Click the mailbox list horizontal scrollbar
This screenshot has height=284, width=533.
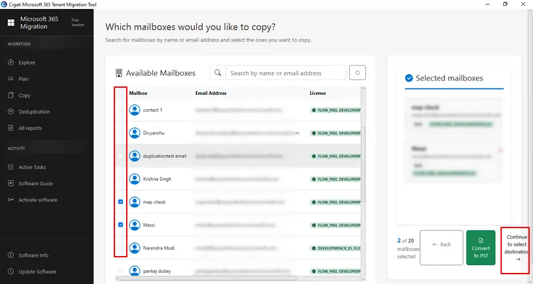pyautogui.click(x=208, y=279)
